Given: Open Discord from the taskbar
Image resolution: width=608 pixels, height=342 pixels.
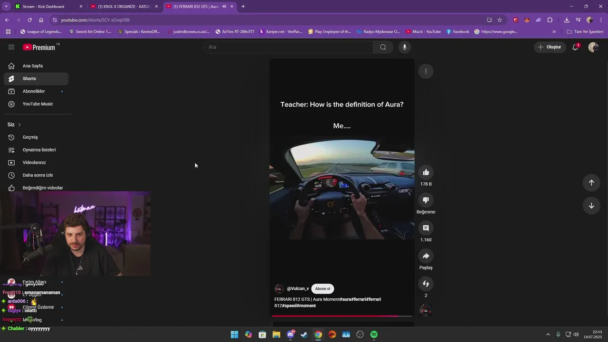Looking at the screenshot, I should coord(290,334).
